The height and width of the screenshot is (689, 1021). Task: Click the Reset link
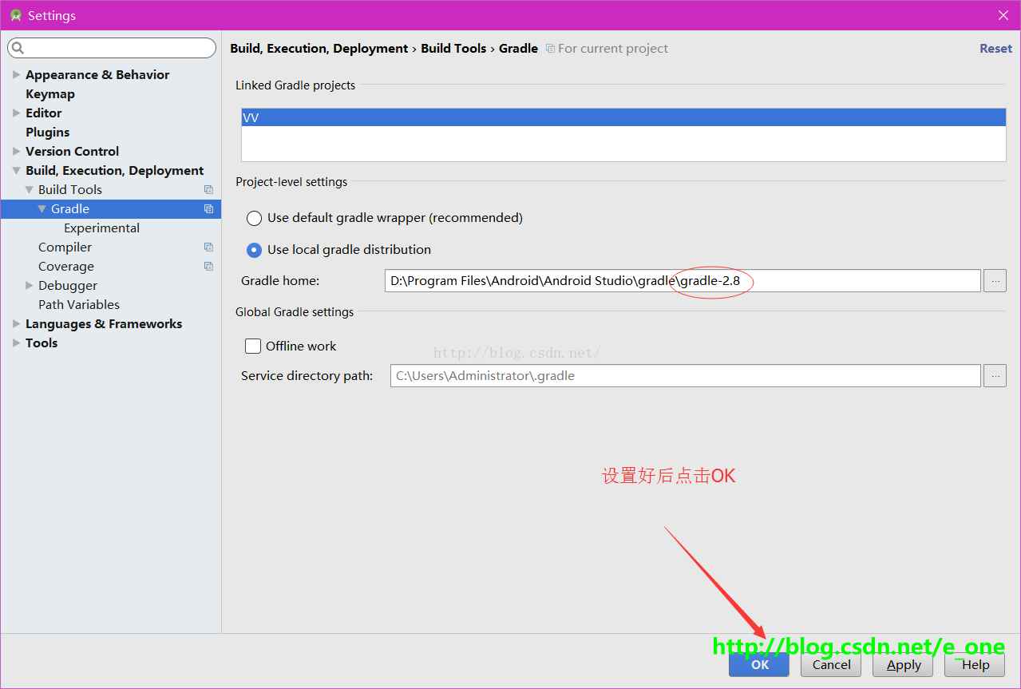pyautogui.click(x=995, y=49)
